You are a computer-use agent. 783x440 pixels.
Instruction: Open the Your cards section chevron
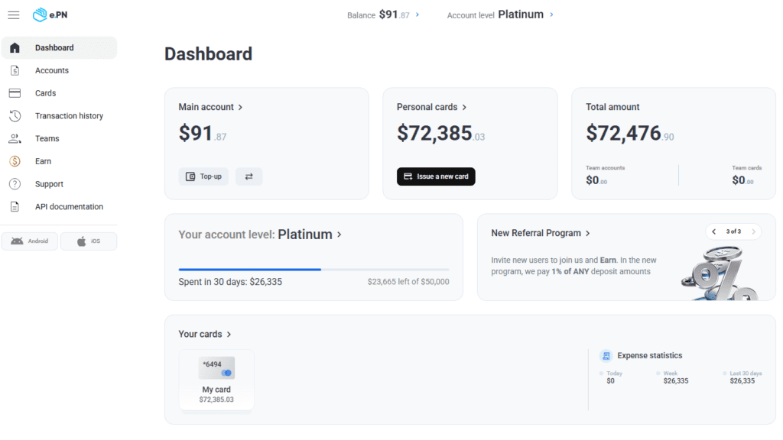[229, 334]
